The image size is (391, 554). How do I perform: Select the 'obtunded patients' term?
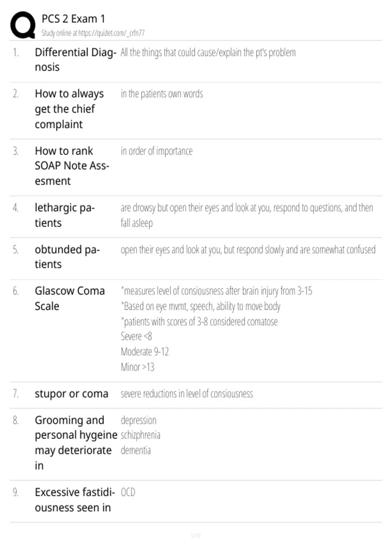click(67, 257)
